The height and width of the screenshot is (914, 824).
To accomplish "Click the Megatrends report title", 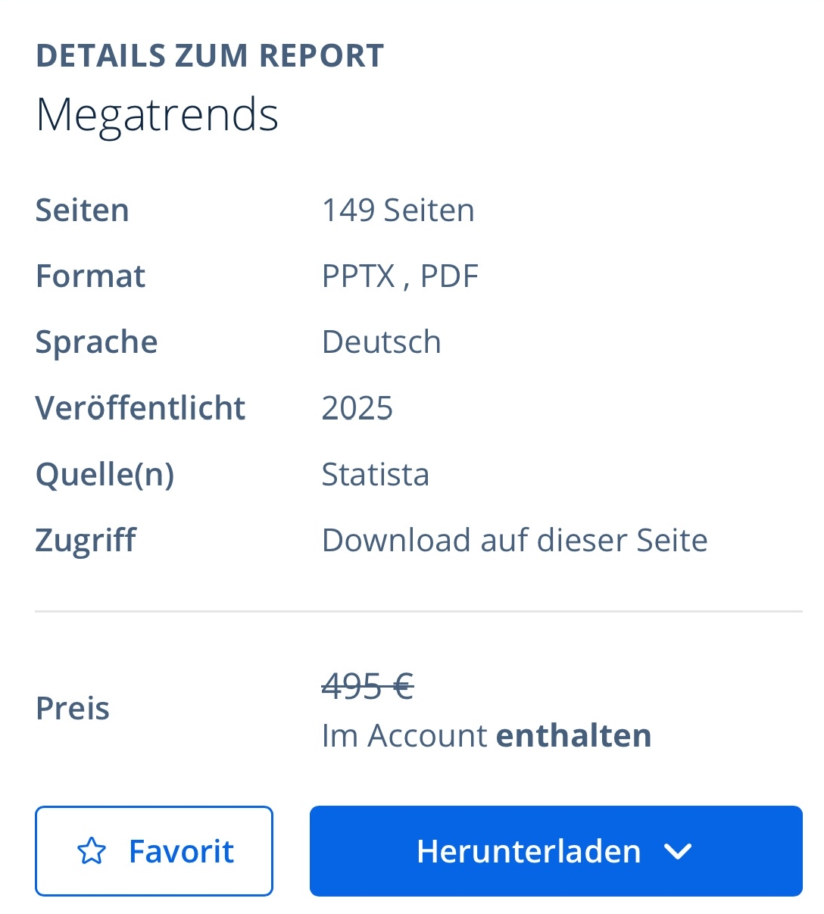I will (158, 115).
